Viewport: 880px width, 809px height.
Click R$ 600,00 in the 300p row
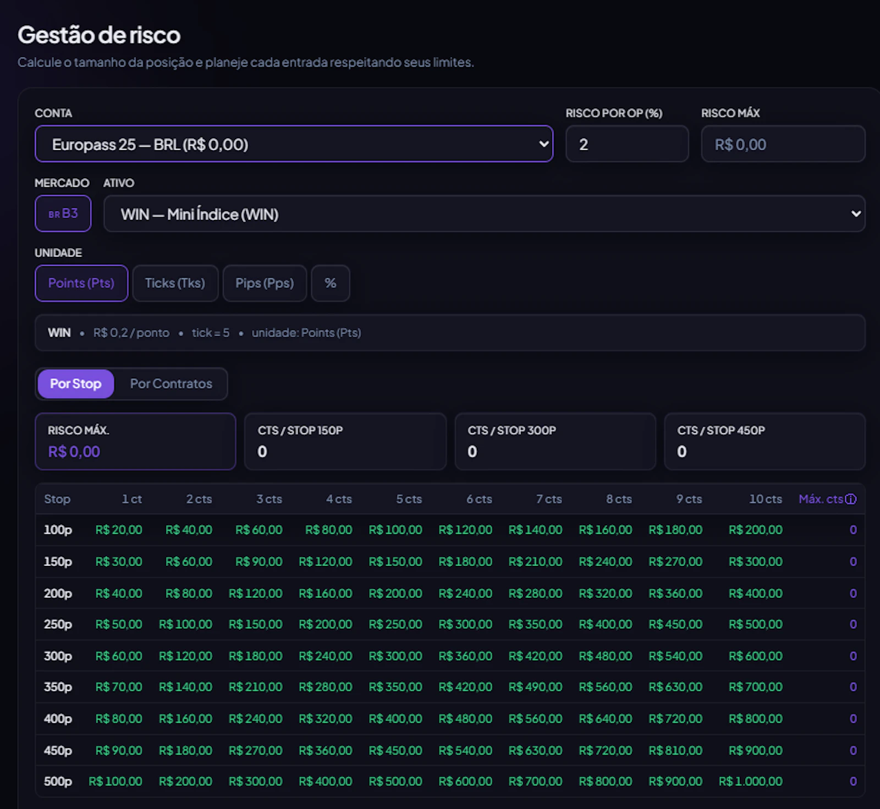tap(756, 657)
